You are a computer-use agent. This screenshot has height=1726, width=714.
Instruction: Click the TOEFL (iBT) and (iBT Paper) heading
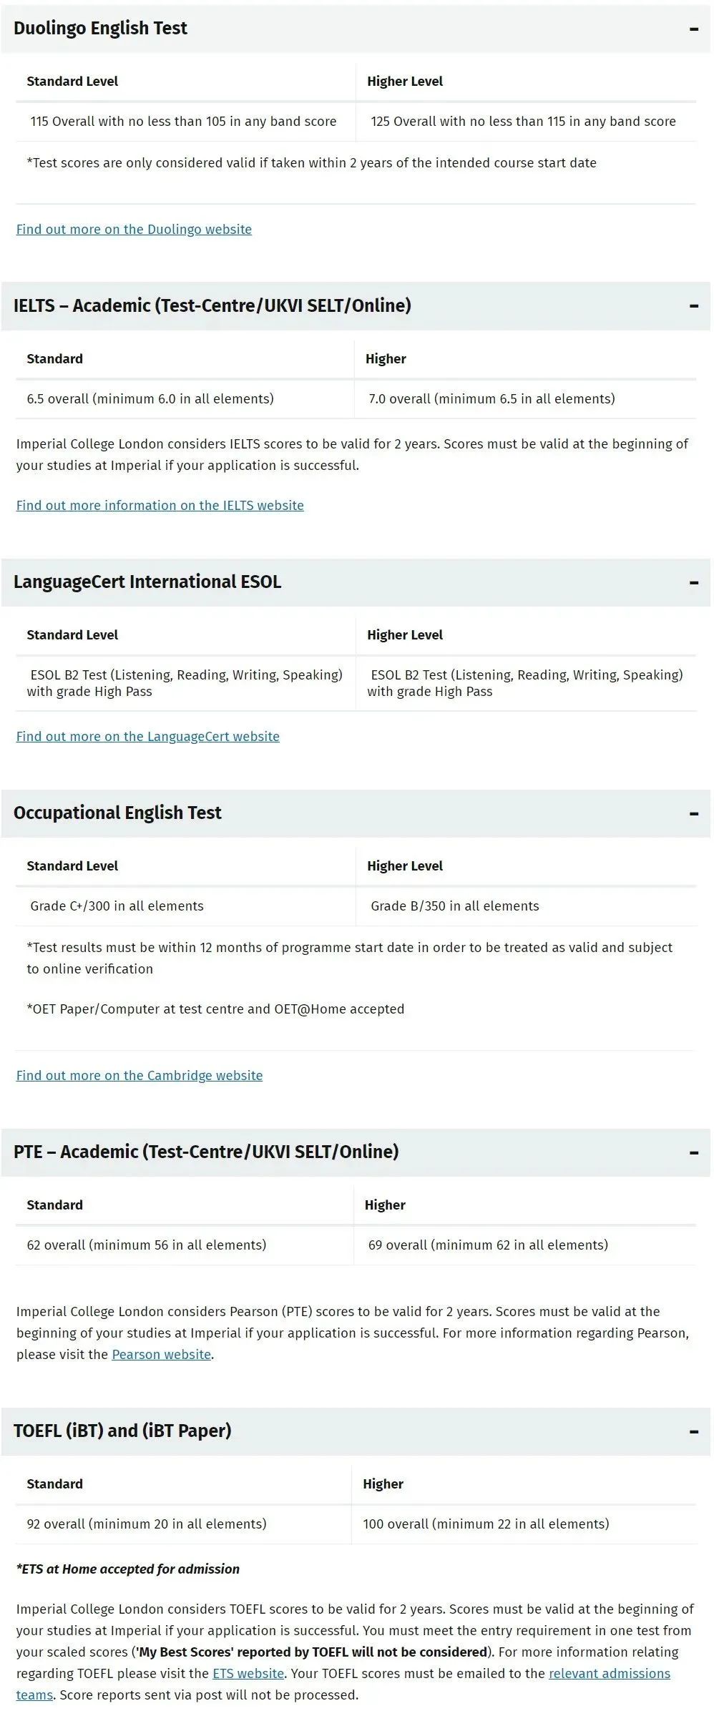coord(122,1431)
